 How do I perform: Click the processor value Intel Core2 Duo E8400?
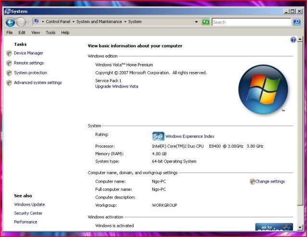[x=208, y=146]
